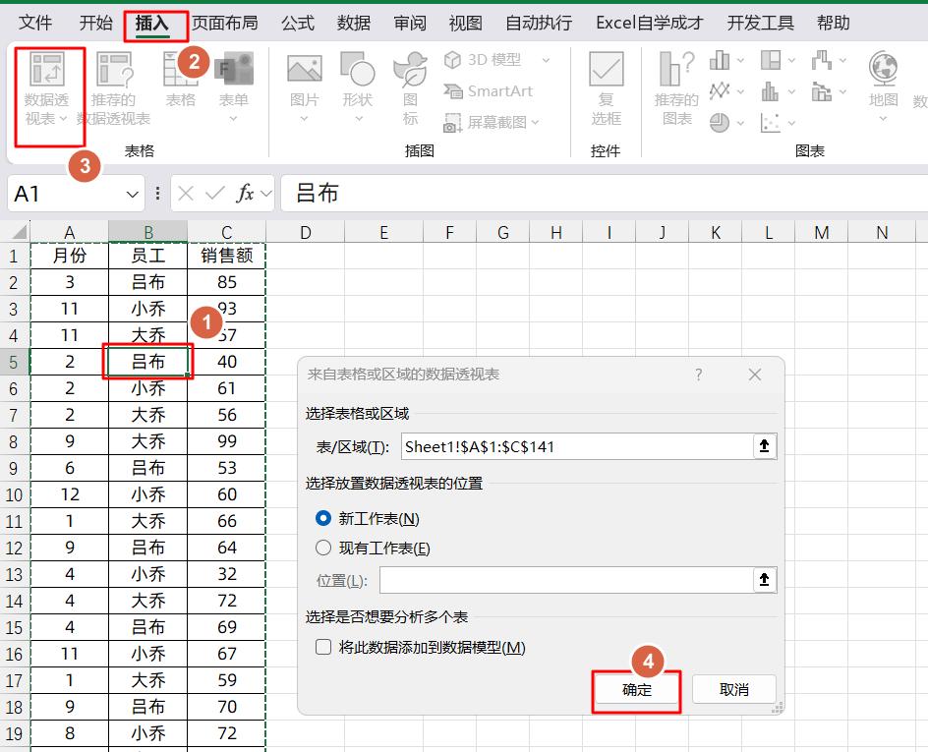The width and height of the screenshot is (928, 752).
Task: Insert hierarchy treemap chart icon
Action: coord(771,60)
